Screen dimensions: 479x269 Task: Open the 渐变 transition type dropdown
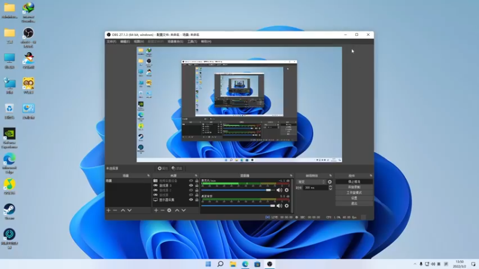[311, 182]
